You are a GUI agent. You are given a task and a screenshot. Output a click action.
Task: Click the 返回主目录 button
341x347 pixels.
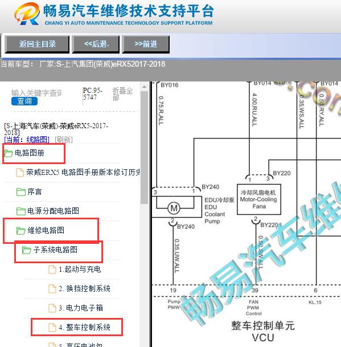pyautogui.click(x=37, y=44)
